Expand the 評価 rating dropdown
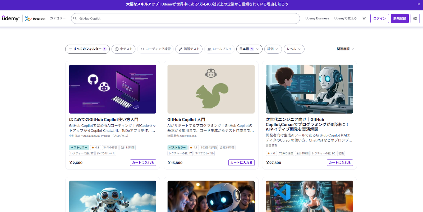The image size is (423, 212). pos(273,49)
